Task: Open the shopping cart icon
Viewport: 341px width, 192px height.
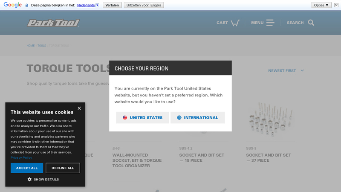Action: (x=235, y=23)
